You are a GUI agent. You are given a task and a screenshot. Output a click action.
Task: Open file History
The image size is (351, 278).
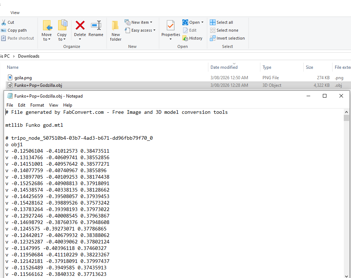click(x=192, y=39)
